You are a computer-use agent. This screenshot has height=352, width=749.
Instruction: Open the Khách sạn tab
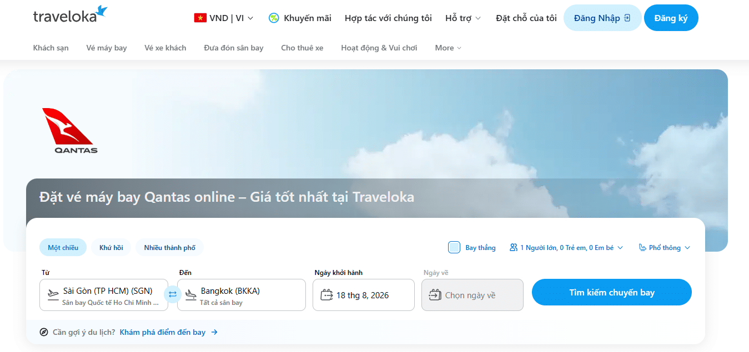pos(51,48)
